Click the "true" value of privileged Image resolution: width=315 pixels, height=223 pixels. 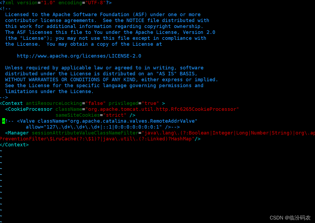tap(150, 103)
